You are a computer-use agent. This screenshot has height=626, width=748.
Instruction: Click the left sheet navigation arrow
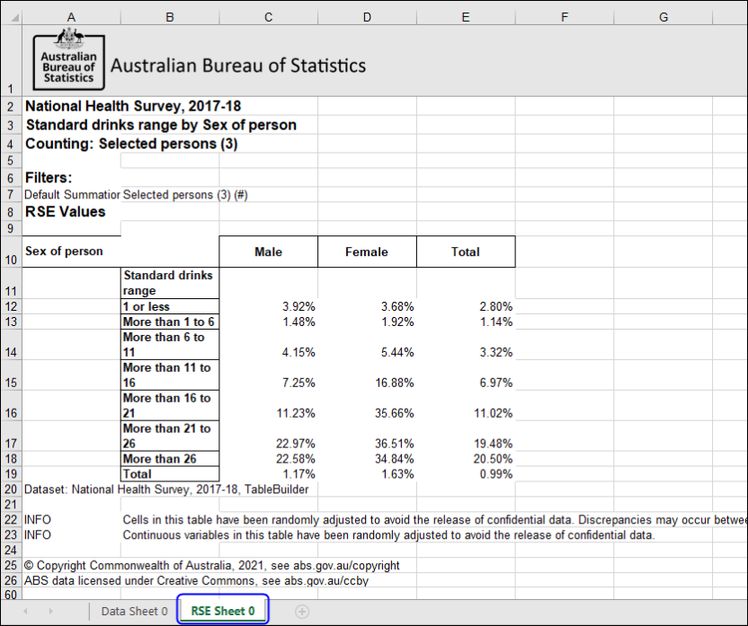[x=25, y=610]
